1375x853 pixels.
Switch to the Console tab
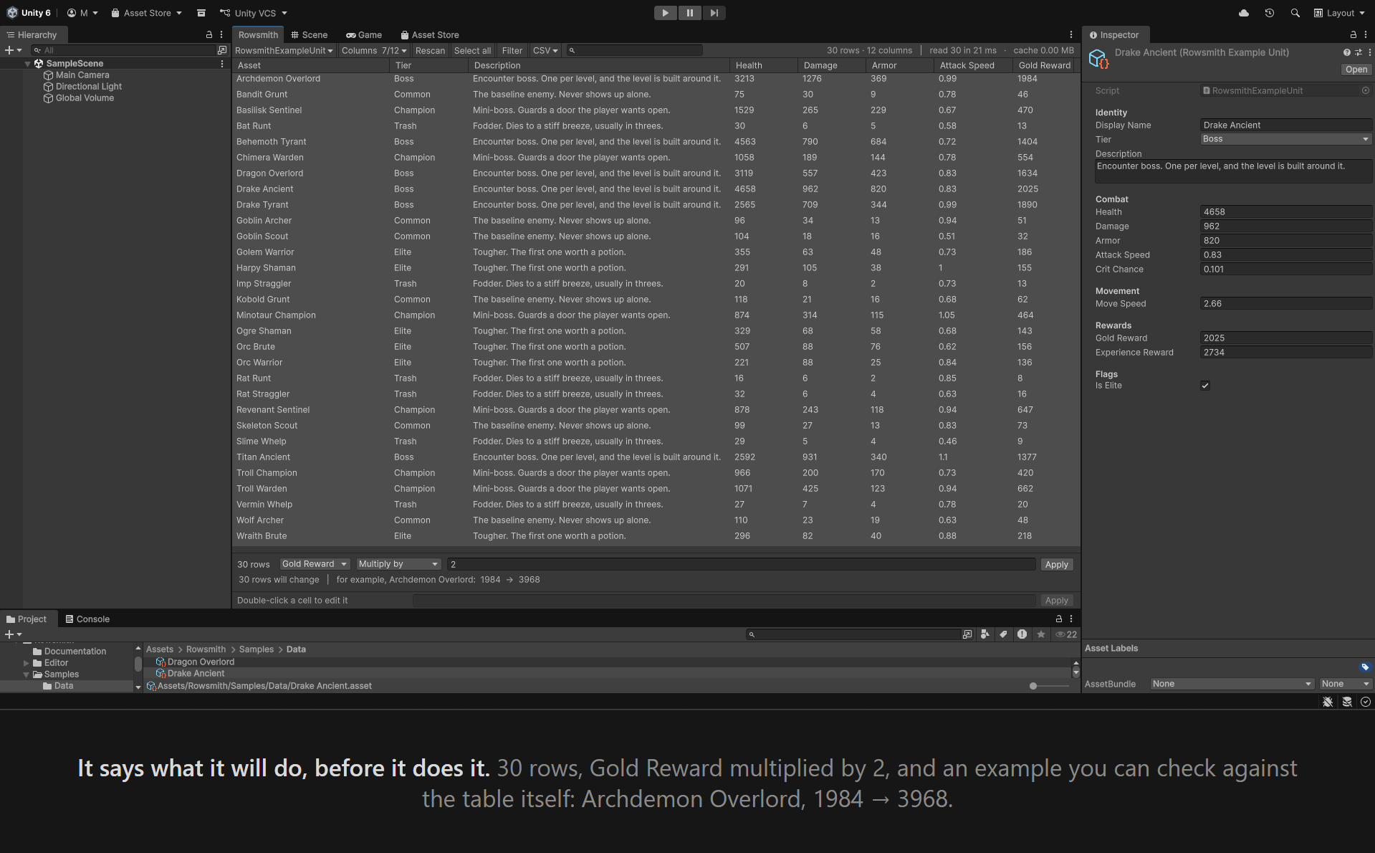pos(87,619)
